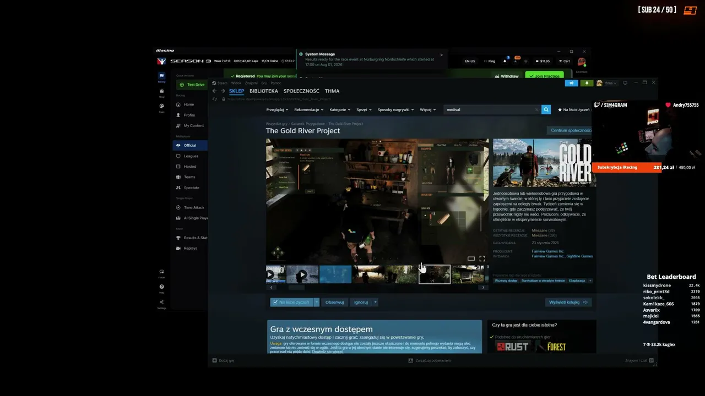Open the Paint icon in iRacing sidebar
Viewport: 705px width, 396px height.
coord(161,107)
